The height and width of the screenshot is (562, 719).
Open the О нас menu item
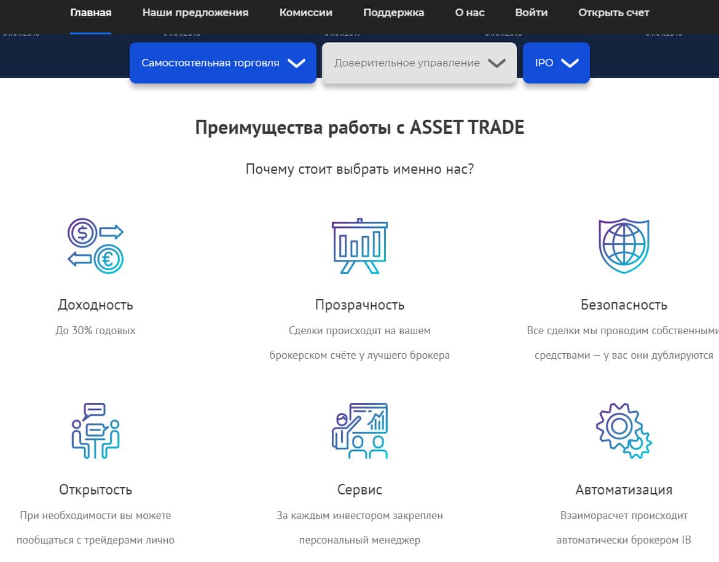pos(470,13)
